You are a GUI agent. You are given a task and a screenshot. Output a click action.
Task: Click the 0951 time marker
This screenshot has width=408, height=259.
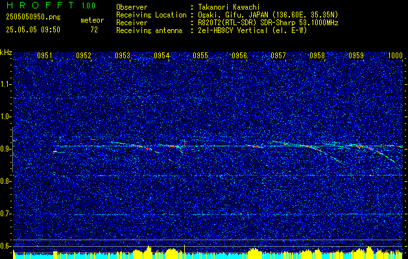point(45,56)
